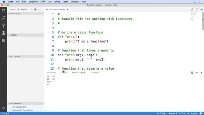Open the Manage gear at sidebar bottom
This screenshot has height=115, width=204.
coord(4,108)
